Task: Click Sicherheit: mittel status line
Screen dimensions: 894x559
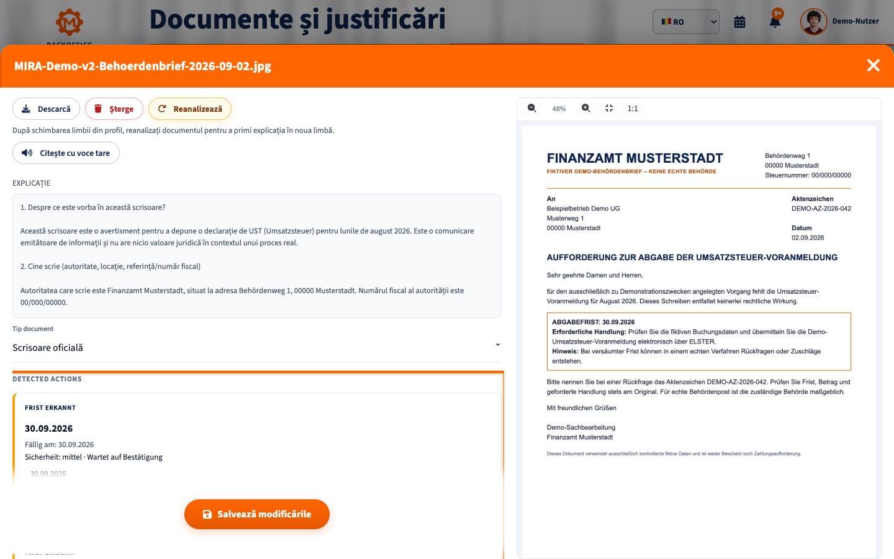Action: tap(94, 457)
